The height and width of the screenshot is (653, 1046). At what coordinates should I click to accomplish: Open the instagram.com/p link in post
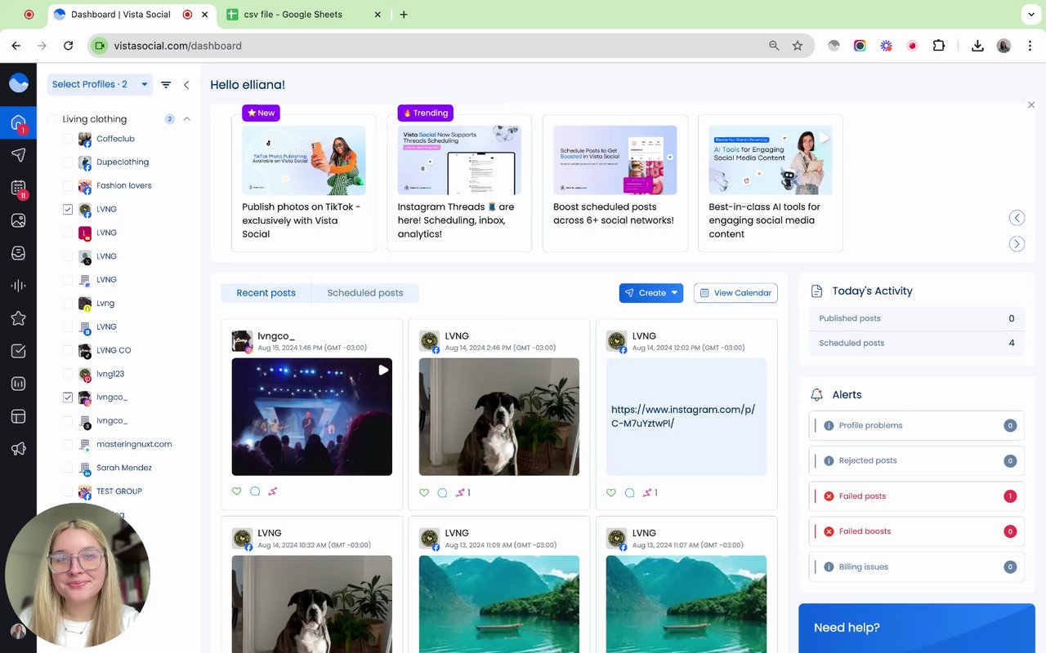683,416
